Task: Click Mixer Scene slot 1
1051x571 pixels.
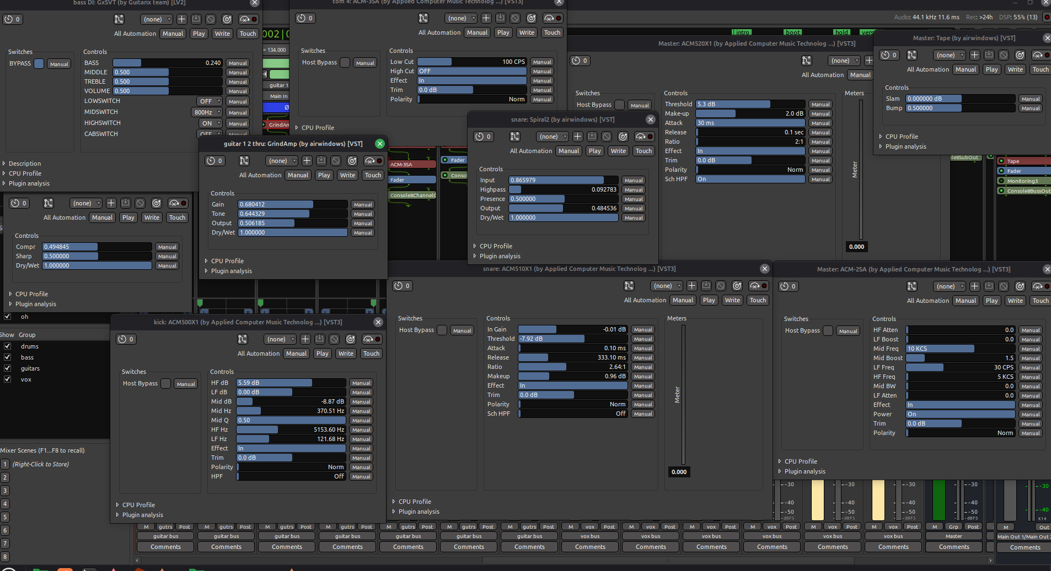Action: click(x=5, y=464)
